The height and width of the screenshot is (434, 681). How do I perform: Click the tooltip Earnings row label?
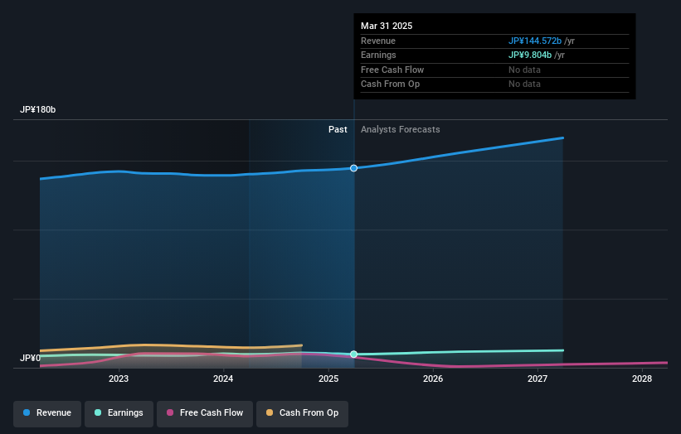pos(379,55)
